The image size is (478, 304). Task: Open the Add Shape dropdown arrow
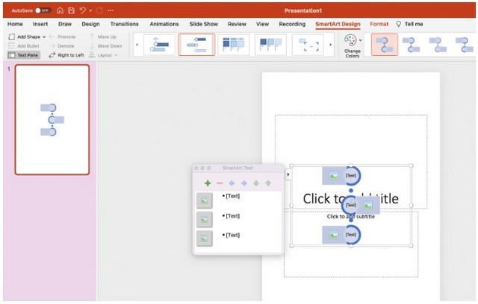point(44,37)
